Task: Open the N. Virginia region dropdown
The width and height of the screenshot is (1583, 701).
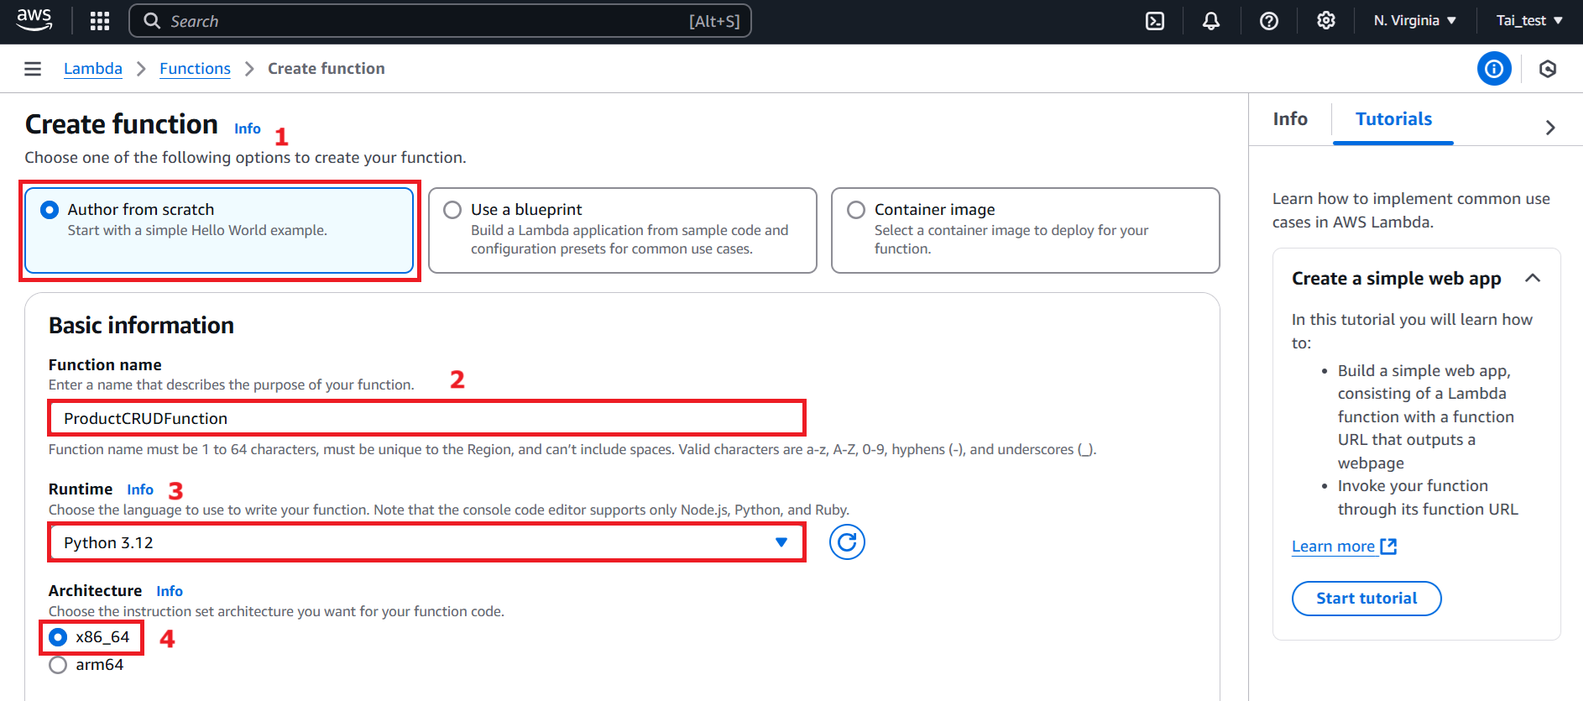Action: click(1414, 21)
